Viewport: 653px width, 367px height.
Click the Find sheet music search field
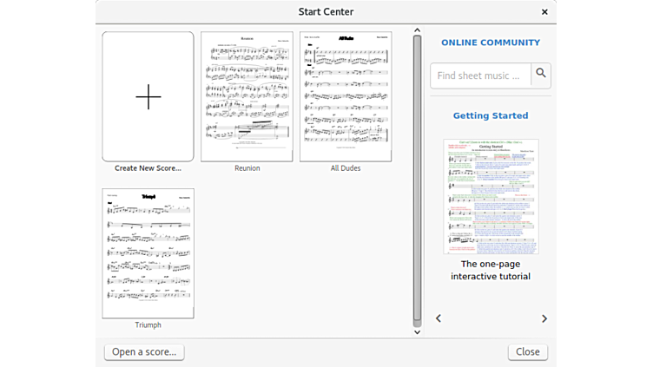tap(480, 75)
